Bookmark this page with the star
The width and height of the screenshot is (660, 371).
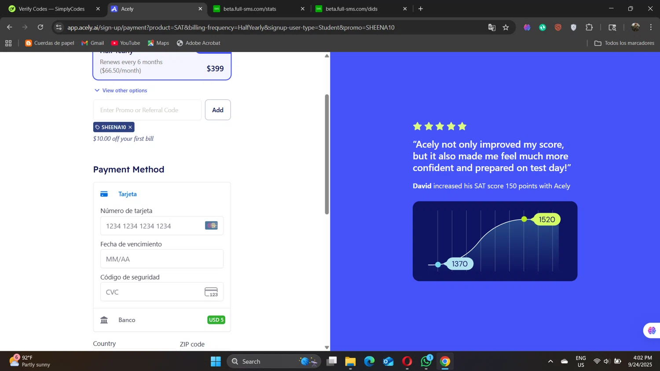[506, 27]
